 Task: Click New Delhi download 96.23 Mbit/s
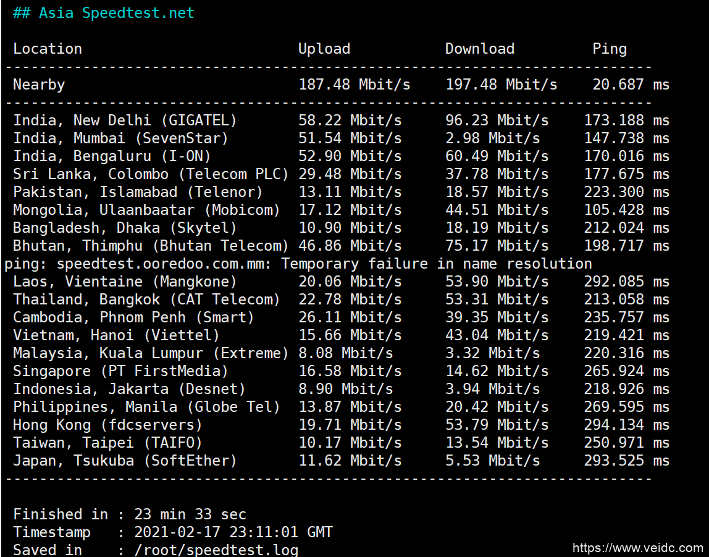point(497,120)
